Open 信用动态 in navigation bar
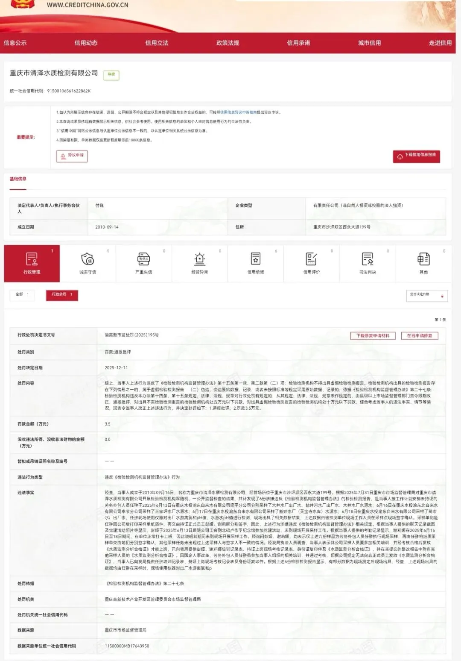461x661 pixels. click(86, 43)
